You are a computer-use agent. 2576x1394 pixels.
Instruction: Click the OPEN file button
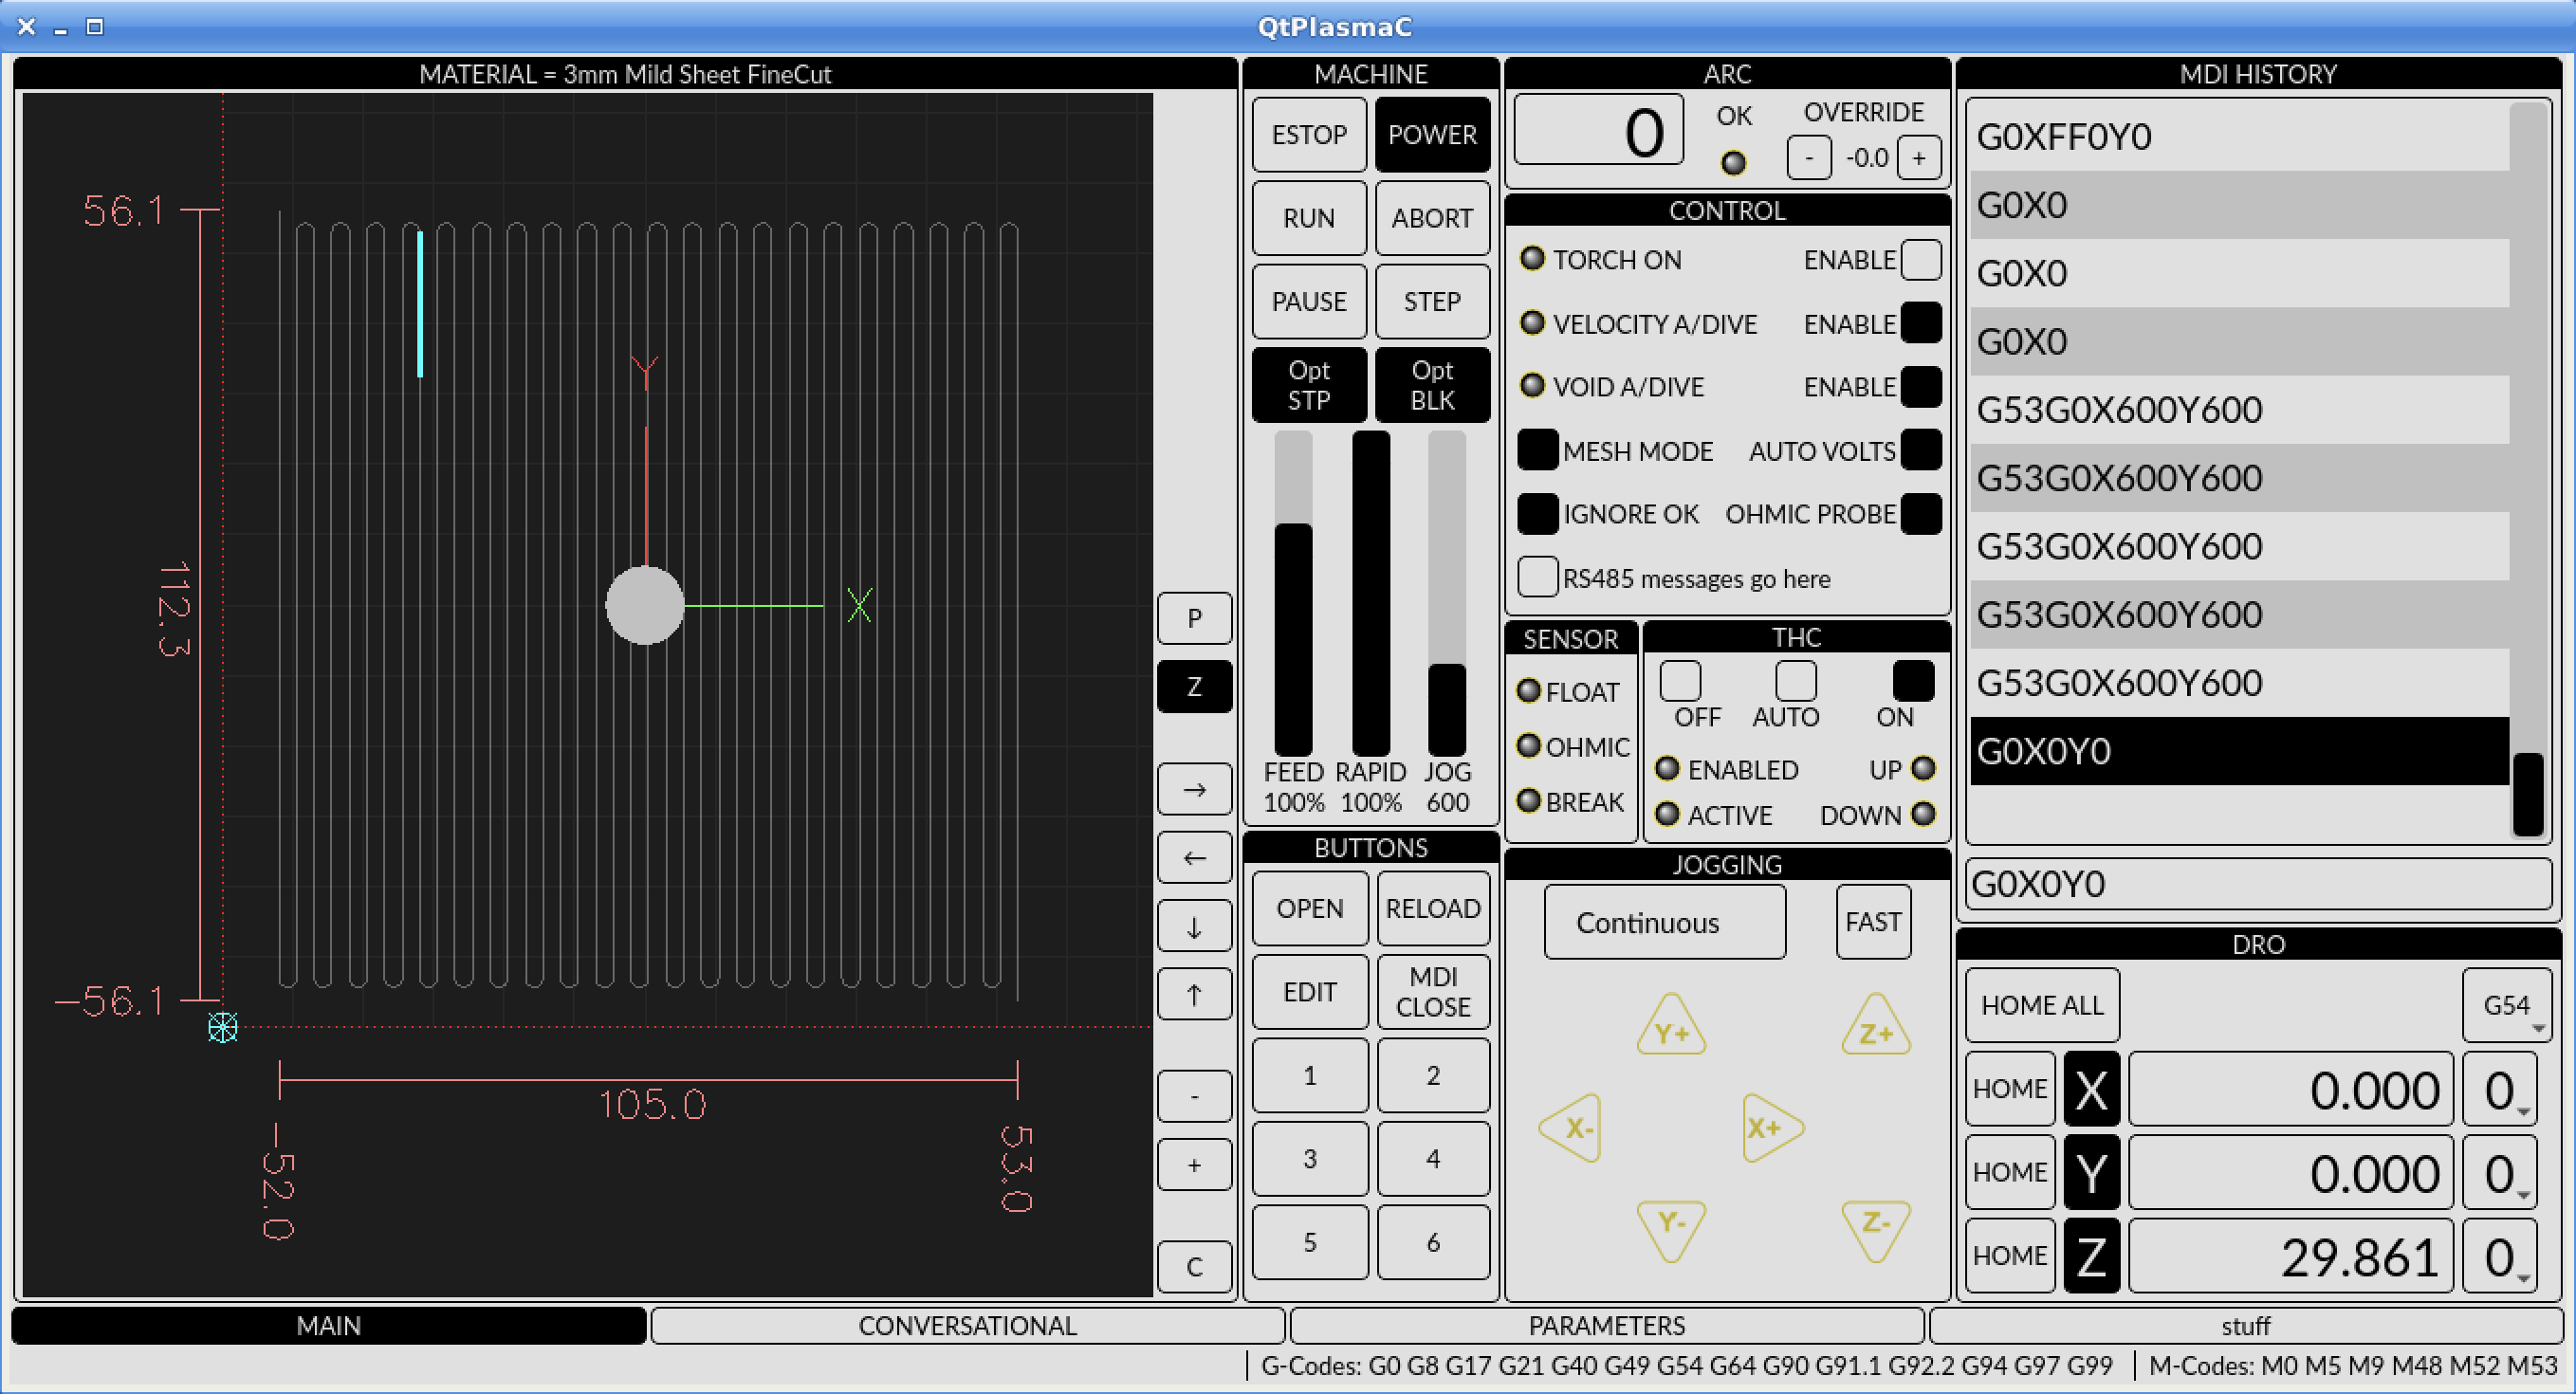tap(1310, 908)
